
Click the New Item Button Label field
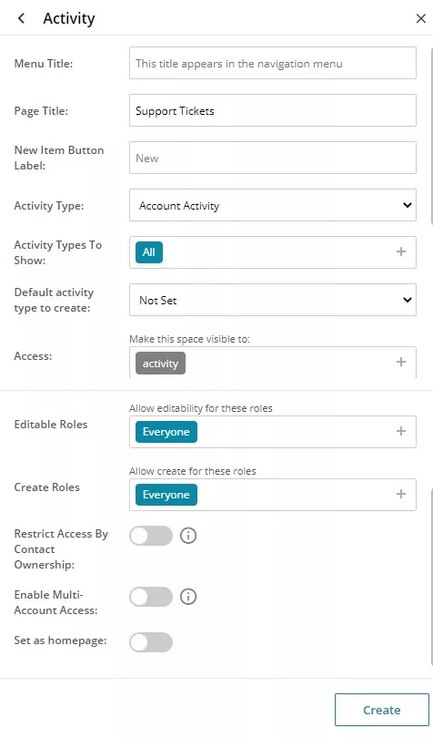click(273, 158)
